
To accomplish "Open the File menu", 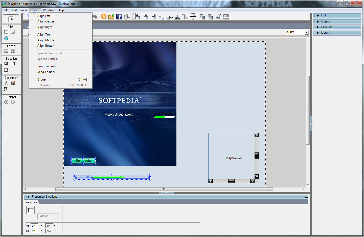I will [6, 10].
